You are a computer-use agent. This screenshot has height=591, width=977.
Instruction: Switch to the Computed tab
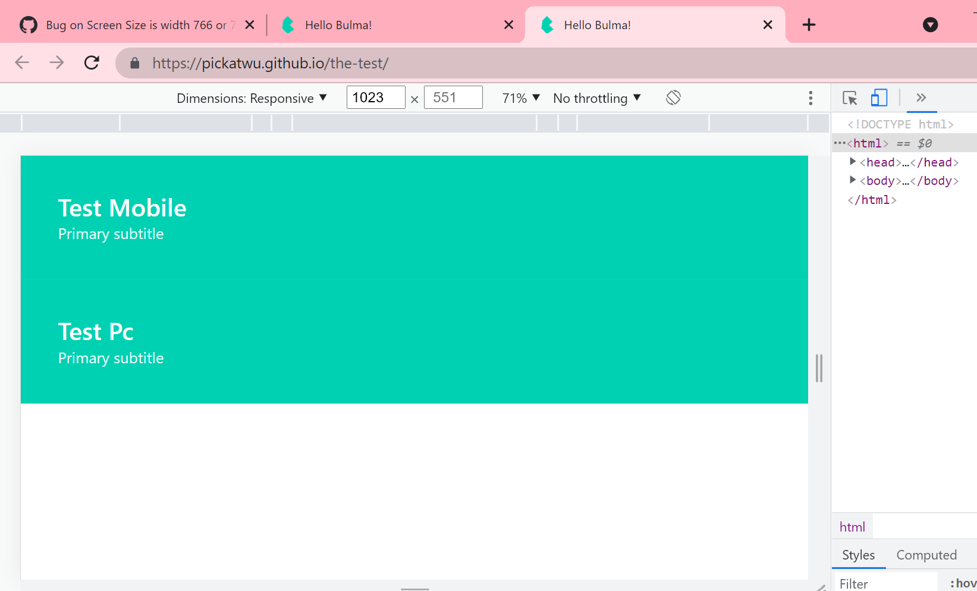click(926, 554)
